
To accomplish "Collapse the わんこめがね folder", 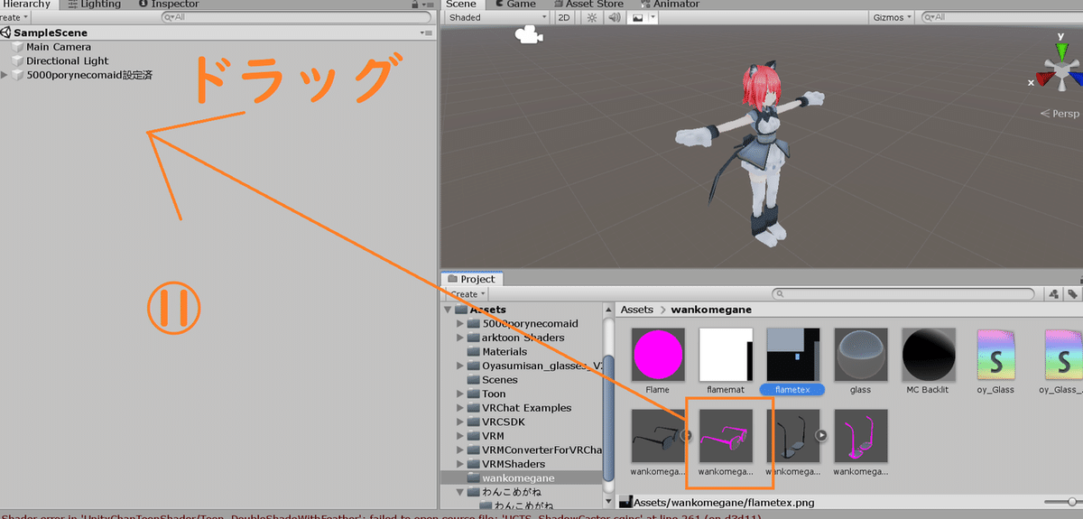I will (460, 492).
